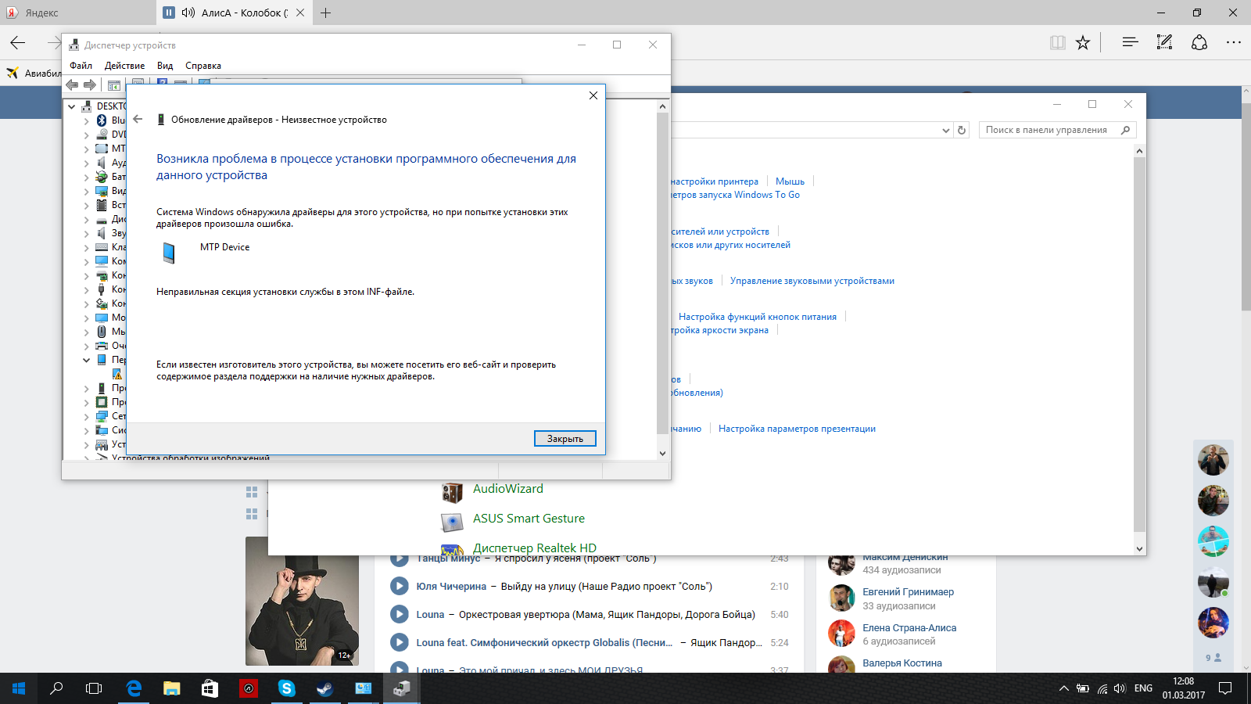1251x704 pixels.
Task: Open the Файл menu in Device Manager
Action: pyautogui.click(x=81, y=66)
